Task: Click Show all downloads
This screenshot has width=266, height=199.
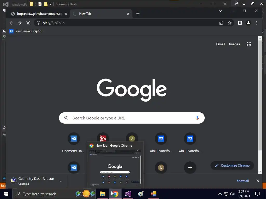Action: click(243, 181)
